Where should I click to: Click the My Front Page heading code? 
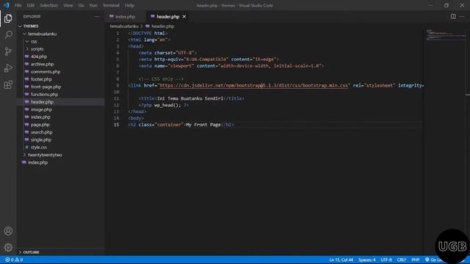(181, 125)
